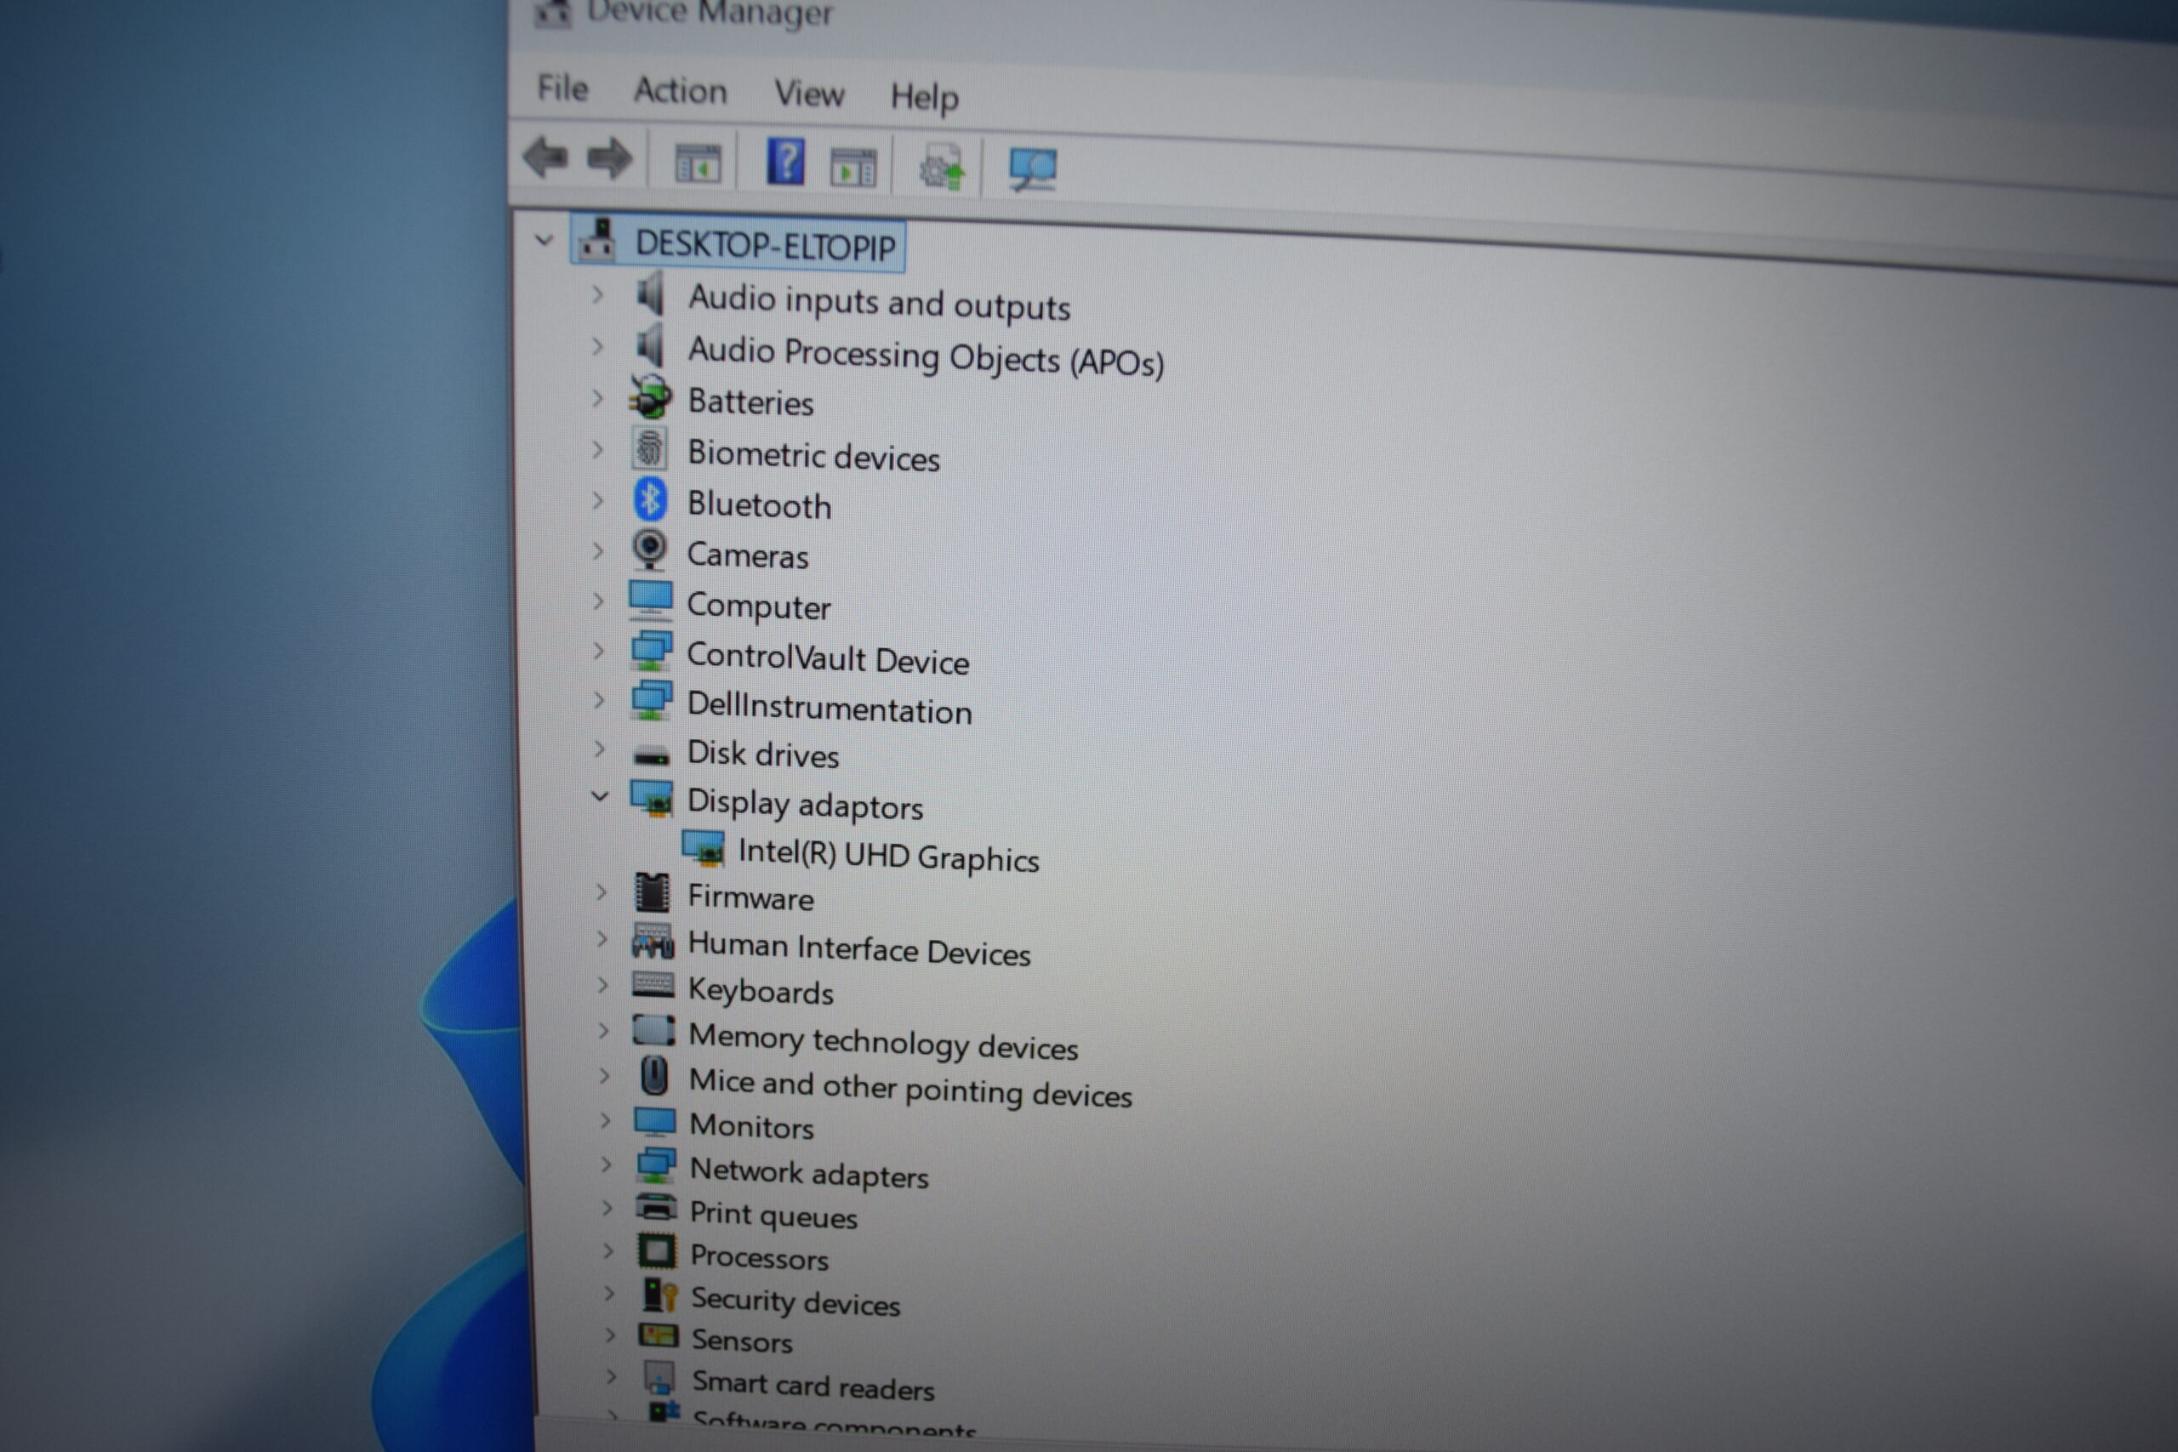
Task: Select Audio Processing Objects (APOs) label
Action: pyautogui.click(x=926, y=356)
